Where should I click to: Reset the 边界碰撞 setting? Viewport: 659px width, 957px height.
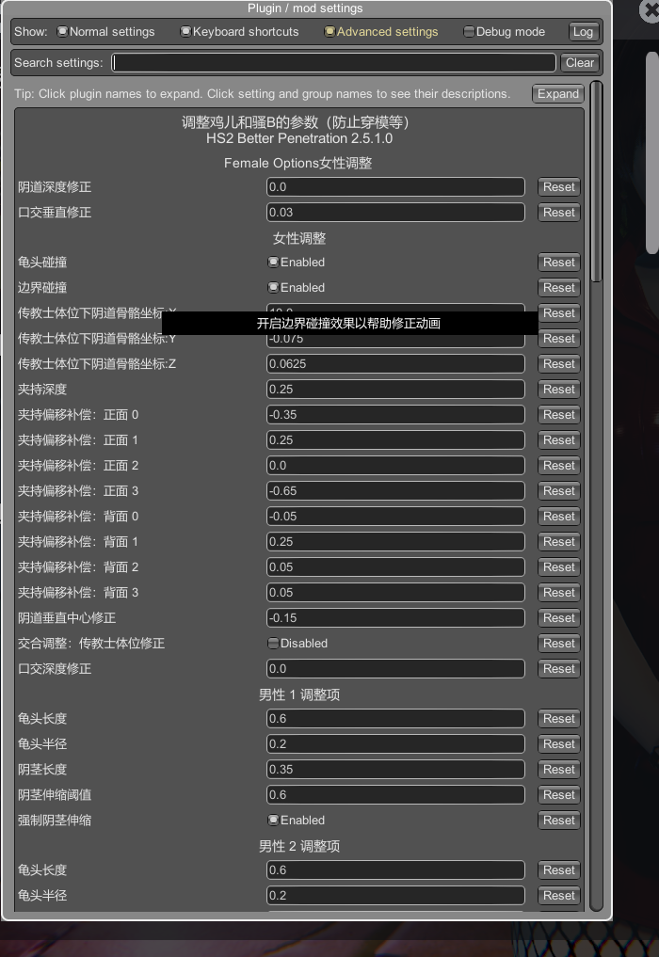click(x=559, y=287)
